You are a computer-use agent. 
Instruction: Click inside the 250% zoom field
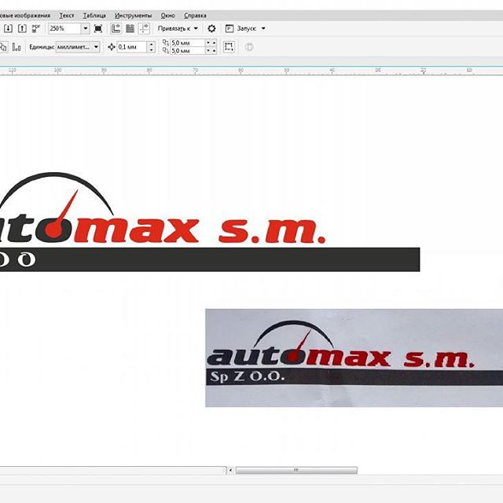click(64, 28)
